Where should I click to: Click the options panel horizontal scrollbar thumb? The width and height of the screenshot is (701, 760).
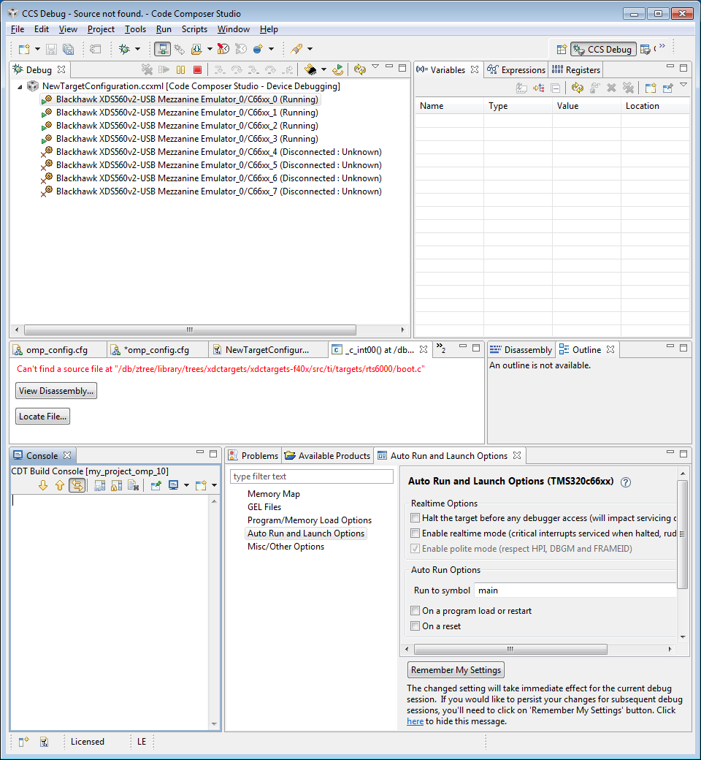click(x=510, y=649)
